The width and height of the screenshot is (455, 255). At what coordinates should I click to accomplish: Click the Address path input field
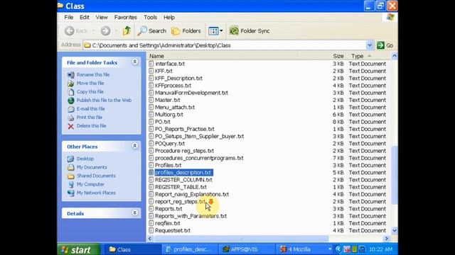(225, 45)
